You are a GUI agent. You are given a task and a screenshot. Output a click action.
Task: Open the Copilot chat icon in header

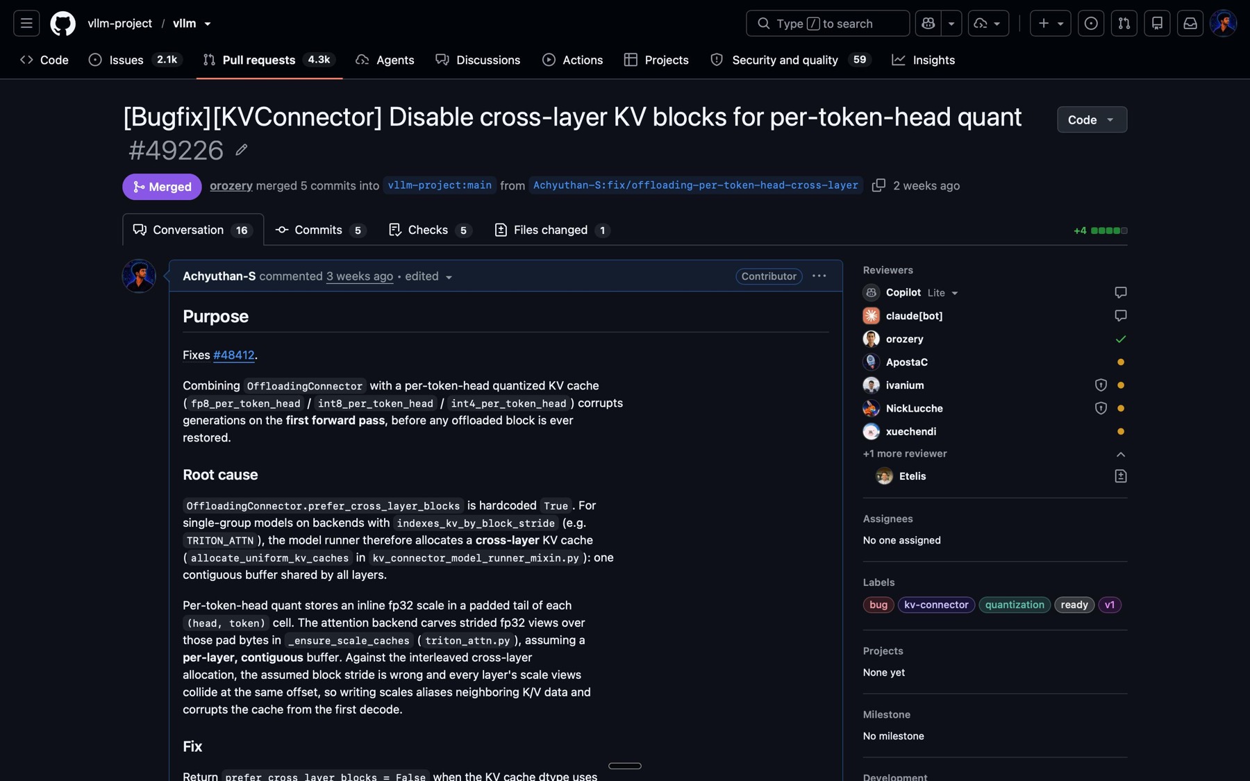click(x=928, y=23)
